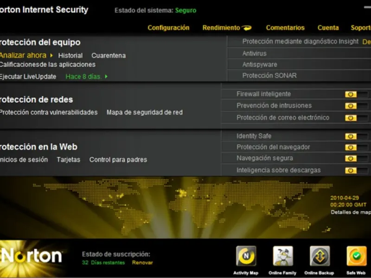Open the Tarjetas link
This screenshot has width=371, height=278.
point(69,160)
